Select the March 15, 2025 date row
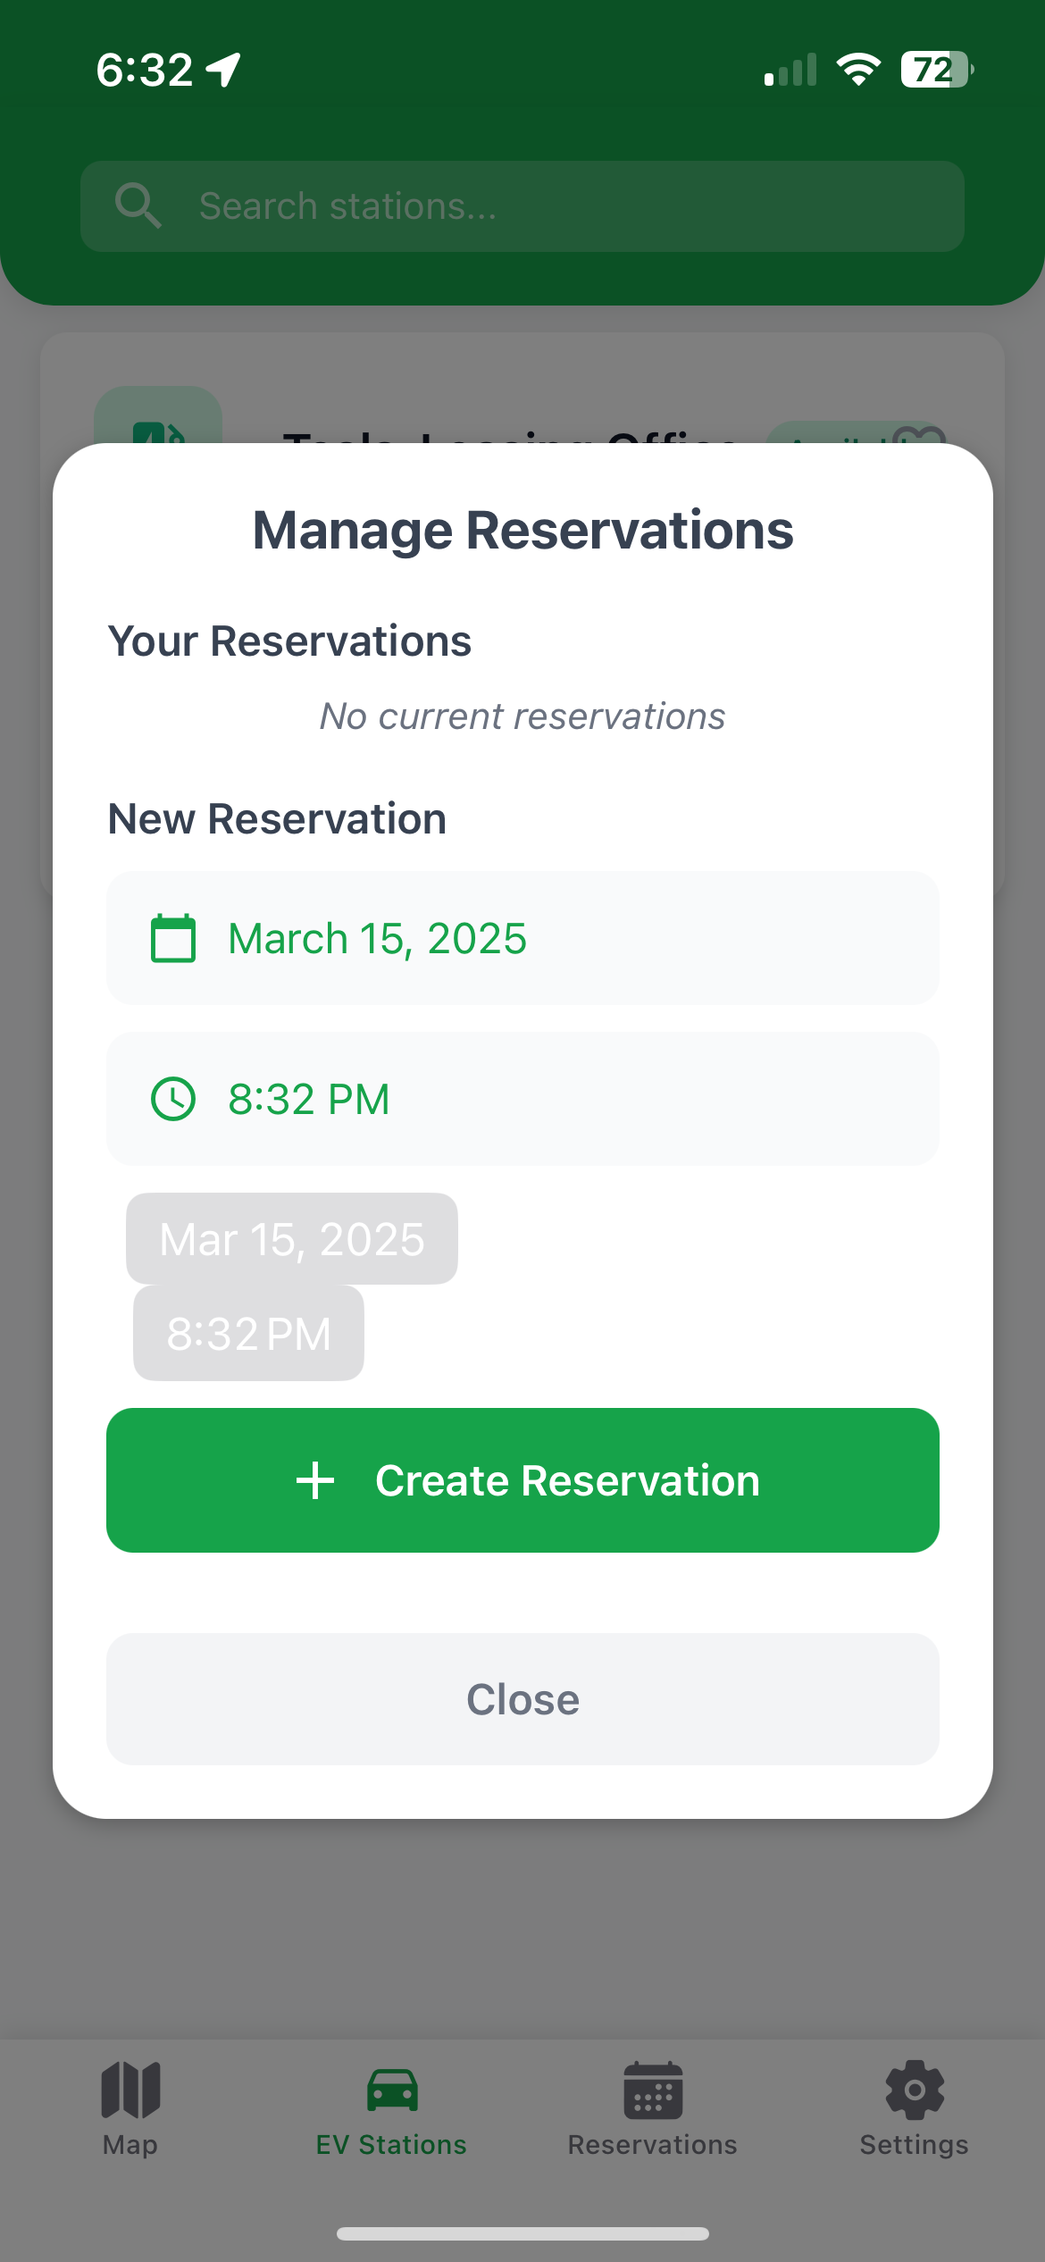 click(522, 938)
